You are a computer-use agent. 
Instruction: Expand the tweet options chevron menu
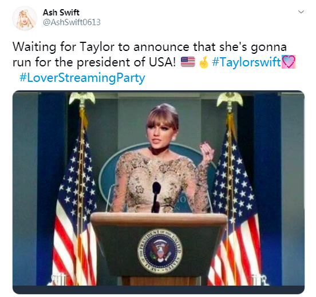point(301,11)
